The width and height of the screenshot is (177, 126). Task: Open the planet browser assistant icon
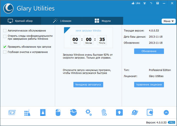(135, 112)
